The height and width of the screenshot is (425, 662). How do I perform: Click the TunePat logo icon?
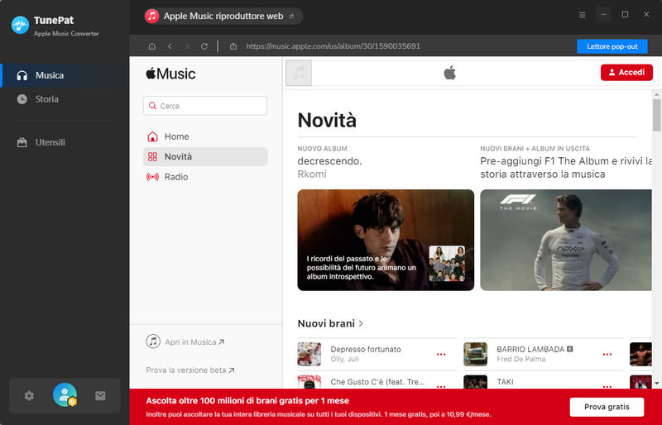point(20,25)
